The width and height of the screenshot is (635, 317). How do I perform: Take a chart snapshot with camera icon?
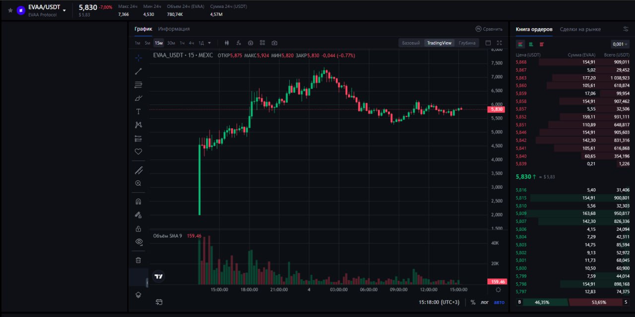[x=274, y=43]
